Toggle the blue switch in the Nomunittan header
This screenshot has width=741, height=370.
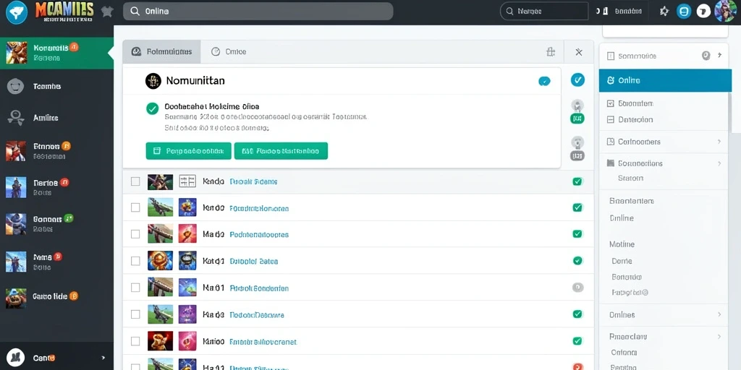pyautogui.click(x=544, y=81)
